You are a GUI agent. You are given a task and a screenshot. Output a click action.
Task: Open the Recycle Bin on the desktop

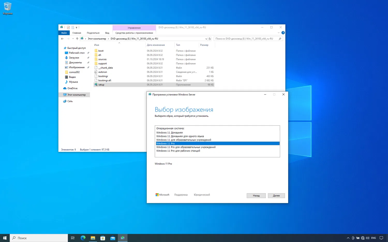8,8
